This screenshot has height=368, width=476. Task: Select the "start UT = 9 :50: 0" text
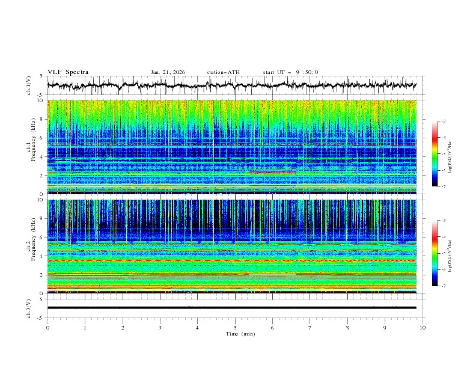tap(290, 72)
